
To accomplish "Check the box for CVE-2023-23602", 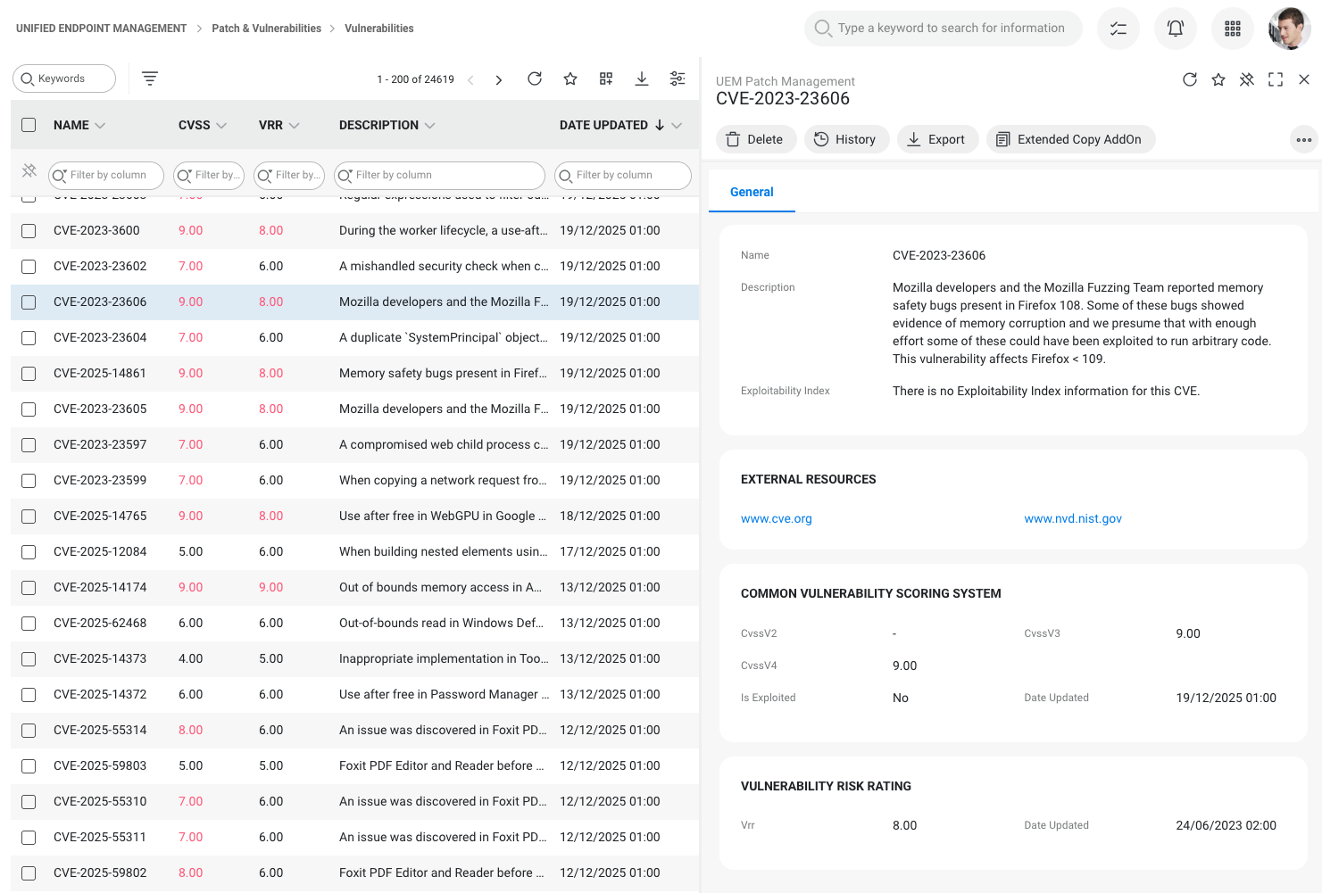I will click(29, 267).
